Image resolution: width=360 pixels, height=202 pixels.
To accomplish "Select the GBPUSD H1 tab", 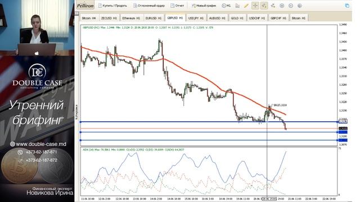I will (175, 17).
